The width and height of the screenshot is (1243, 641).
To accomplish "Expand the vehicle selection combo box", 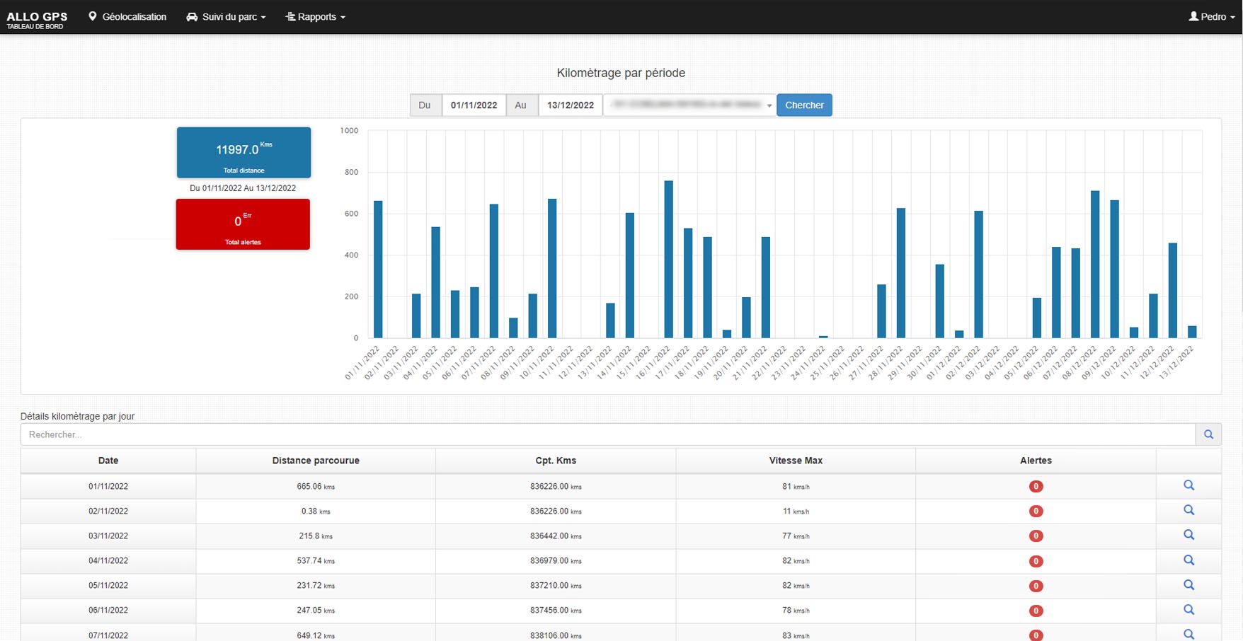I will click(x=689, y=105).
